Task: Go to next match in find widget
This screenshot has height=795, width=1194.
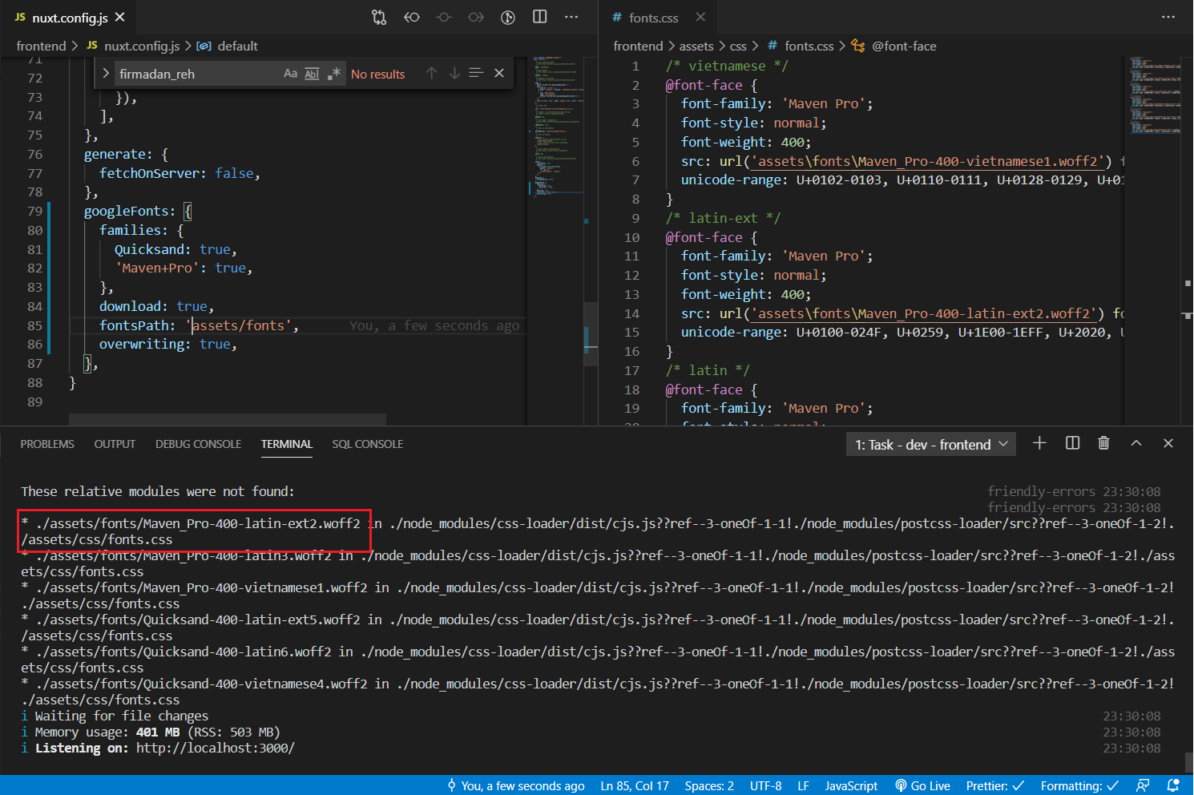Action: pos(454,73)
